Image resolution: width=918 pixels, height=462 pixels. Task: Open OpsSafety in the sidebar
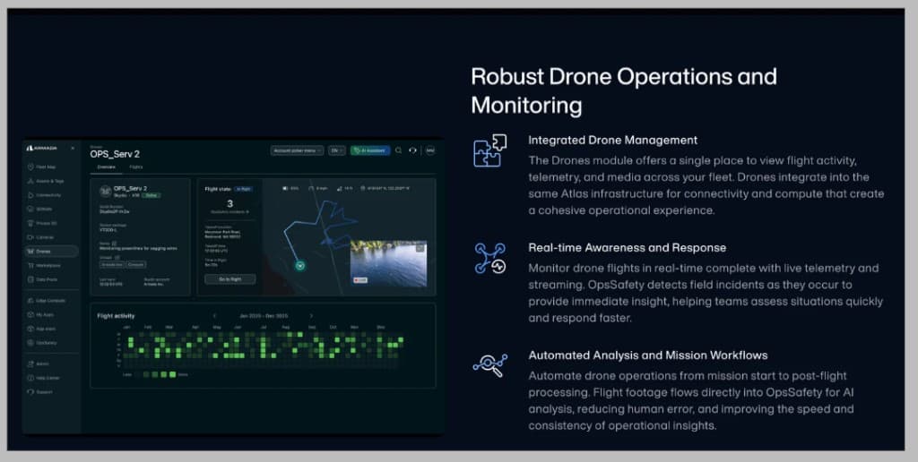click(41, 343)
